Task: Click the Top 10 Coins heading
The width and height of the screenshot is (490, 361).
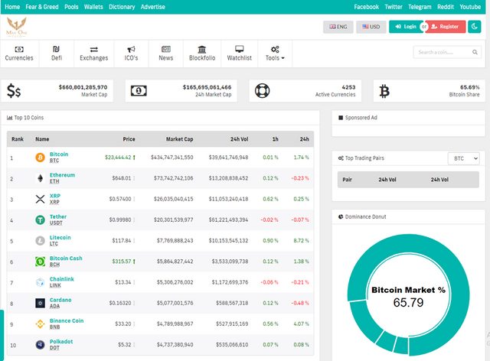Action: (x=29, y=118)
